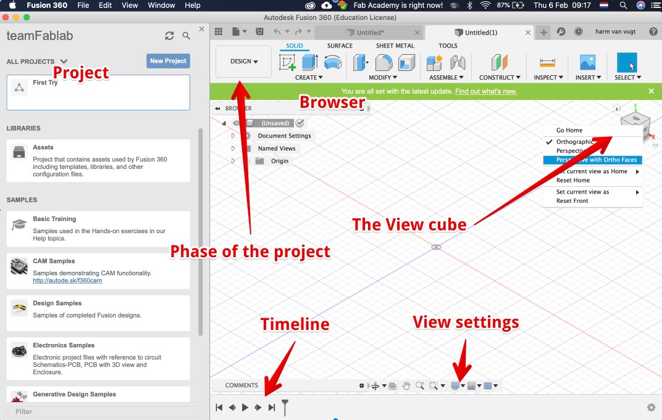This screenshot has height=420, width=662.
Task: Select the Revolve tool
Action: click(x=333, y=62)
